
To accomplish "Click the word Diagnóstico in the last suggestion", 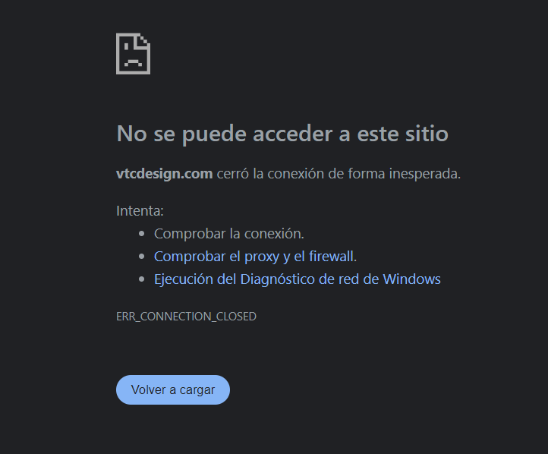I will click(278, 279).
